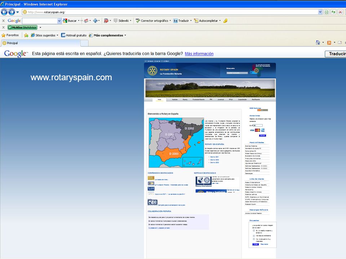The width and height of the screenshot is (346, 259).
Task: Open the Traducir toolbar dropdown arrow
Action: 191,21
